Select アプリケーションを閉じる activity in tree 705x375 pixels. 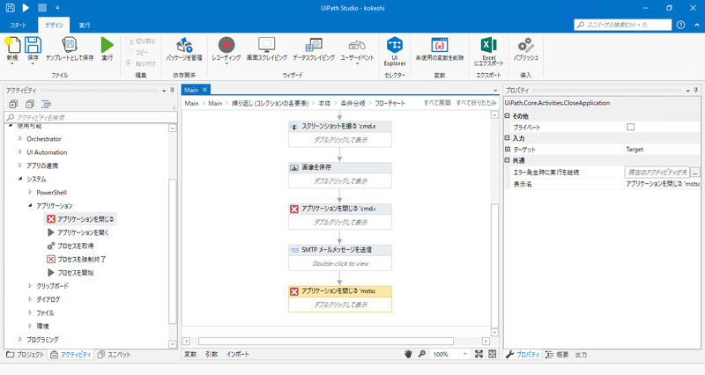[81, 218]
